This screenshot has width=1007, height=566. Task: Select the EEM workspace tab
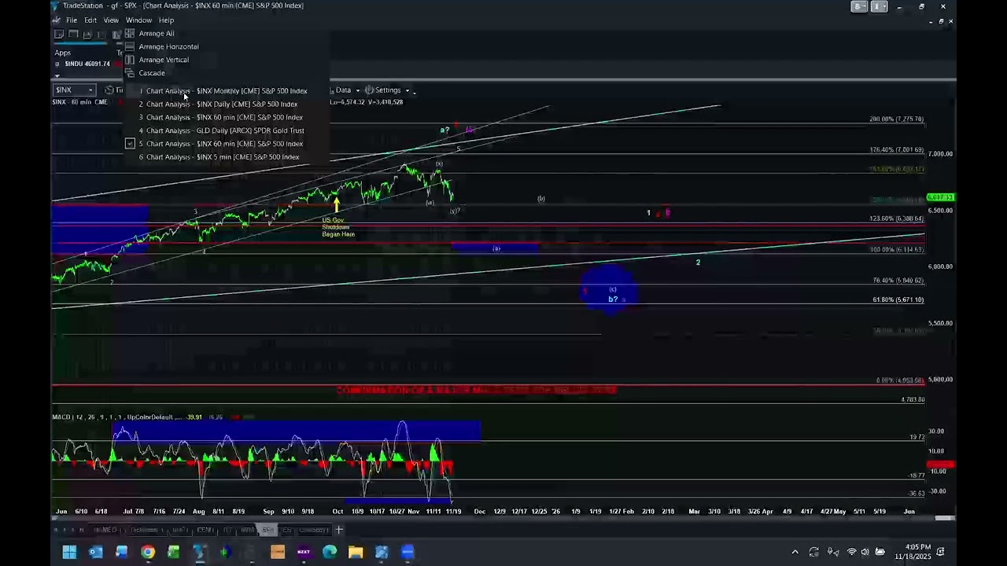[205, 530]
